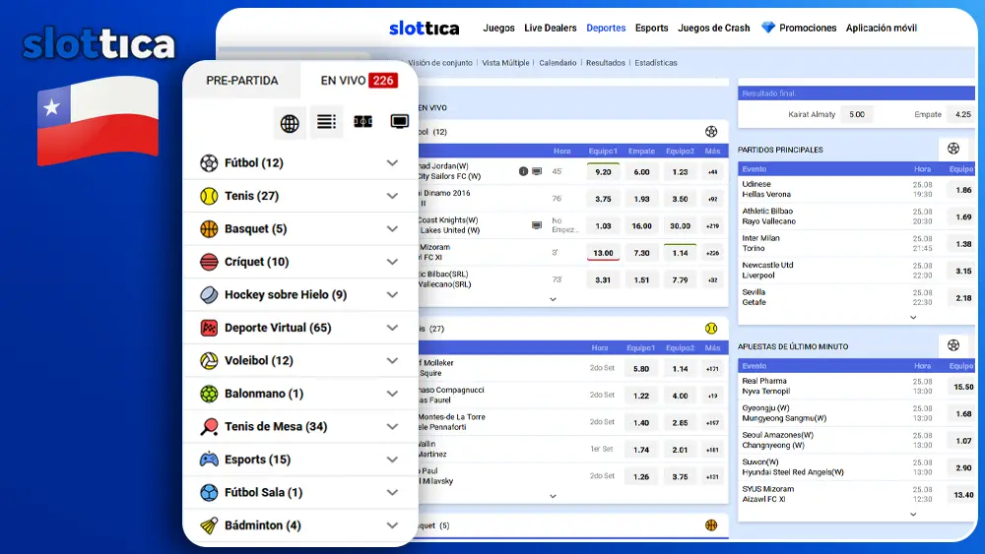Click the Esports gamepad icon
The width and height of the screenshot is (985, 554).
tap(209, 460)
